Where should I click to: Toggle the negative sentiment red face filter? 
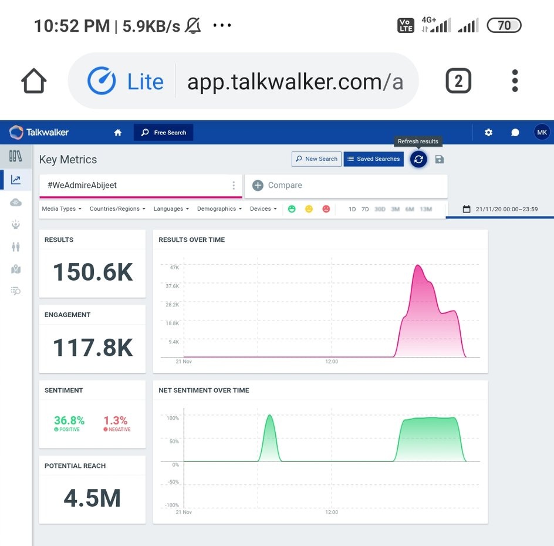326,209
